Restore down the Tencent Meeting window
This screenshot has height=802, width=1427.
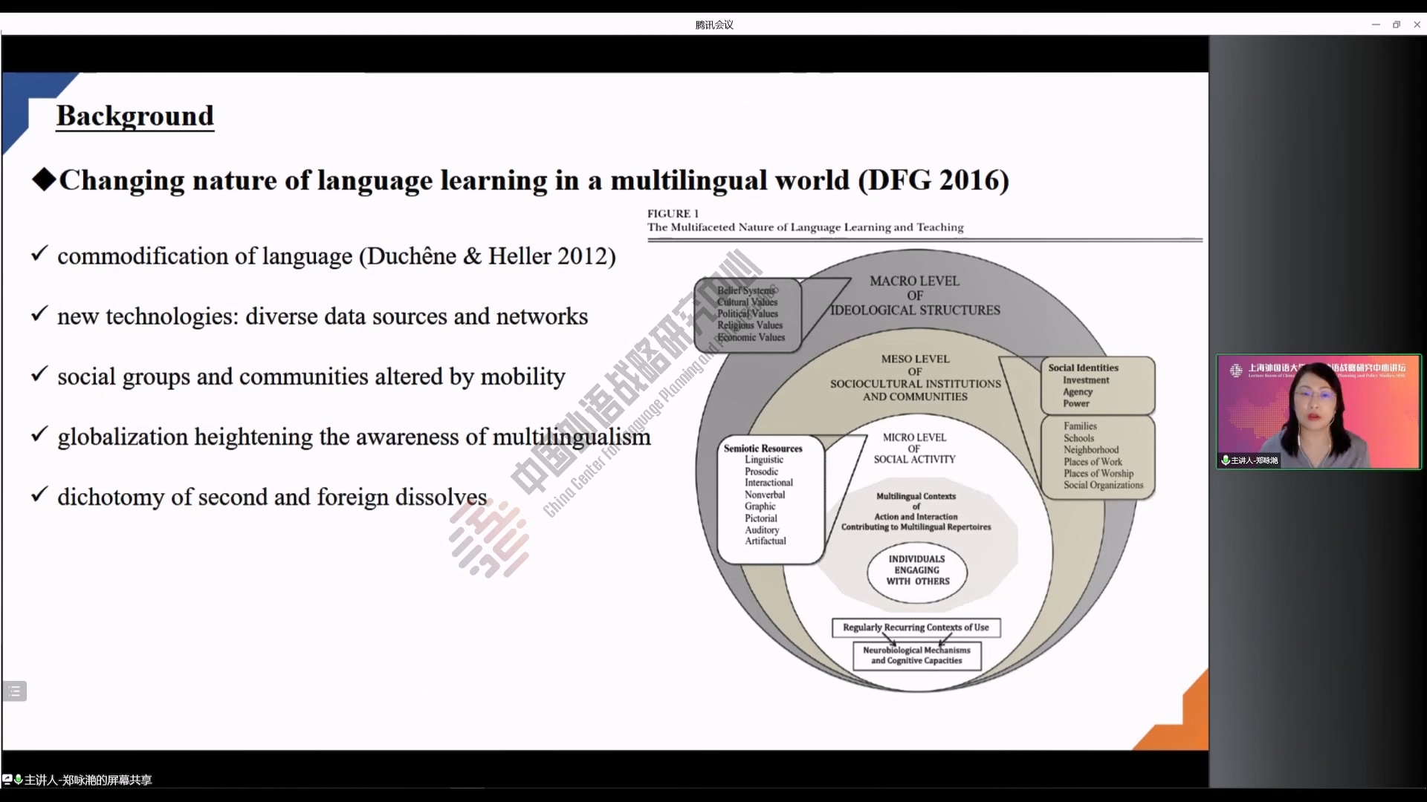pos(1397,25)
